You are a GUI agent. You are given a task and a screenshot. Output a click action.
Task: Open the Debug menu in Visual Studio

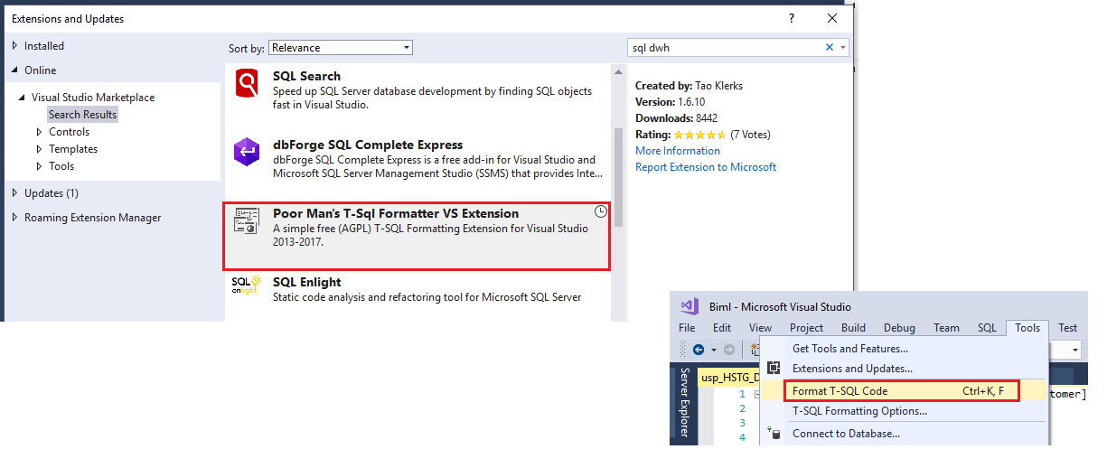[x=899, y=328]
